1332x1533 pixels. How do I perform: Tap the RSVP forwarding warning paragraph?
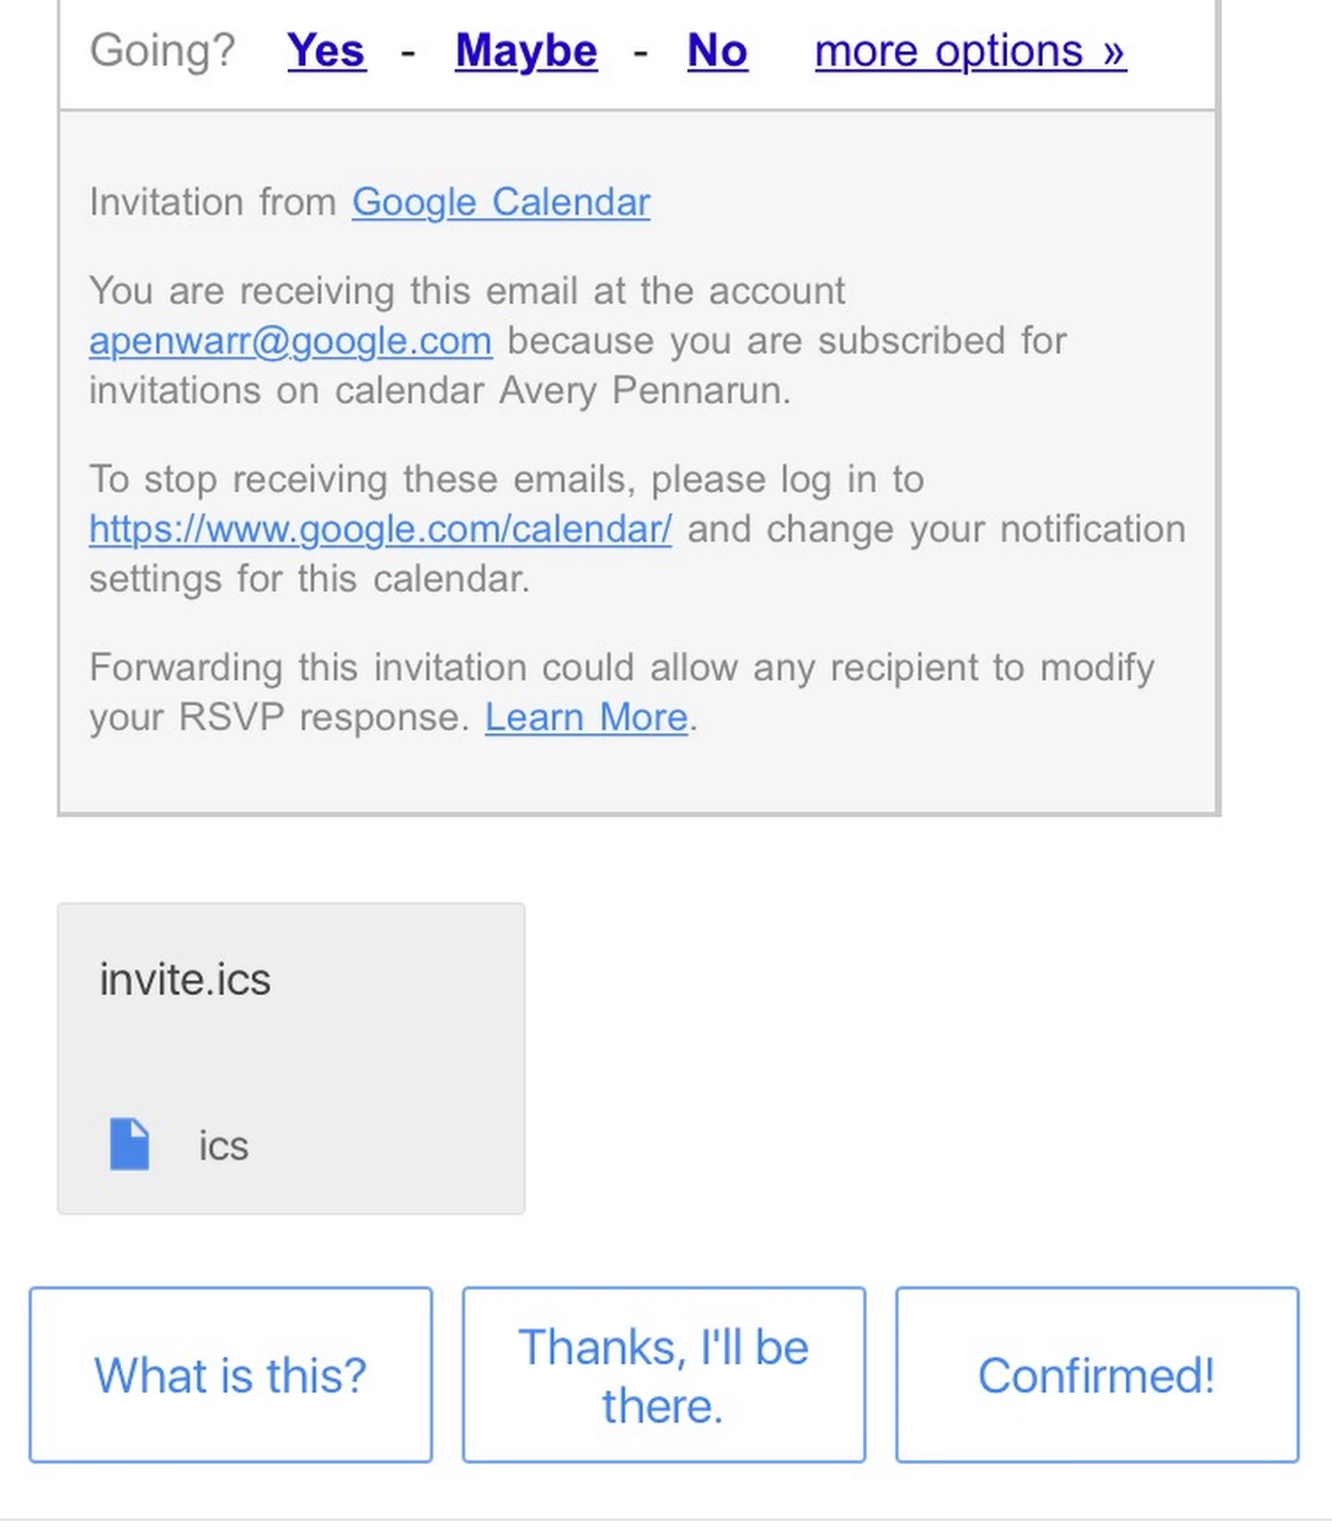coord(622,693)
